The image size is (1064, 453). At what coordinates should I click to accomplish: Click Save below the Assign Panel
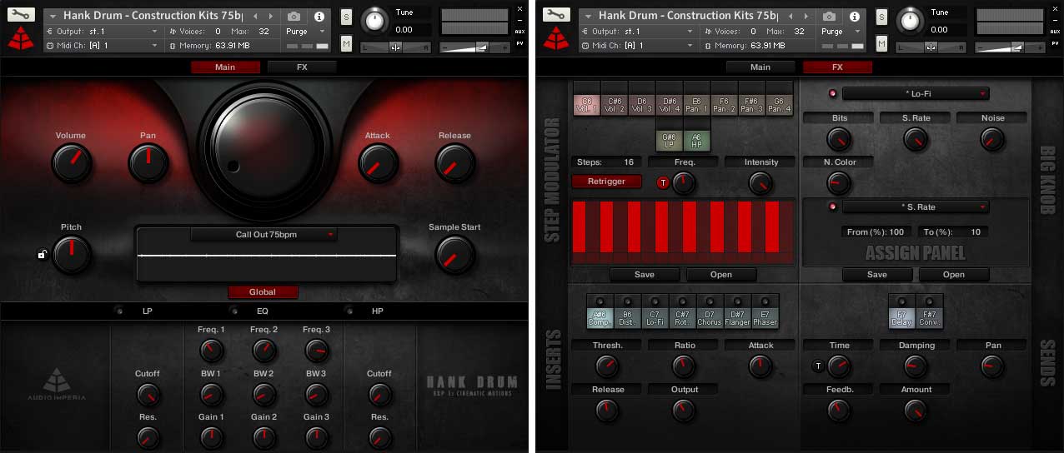click(877, 275)
